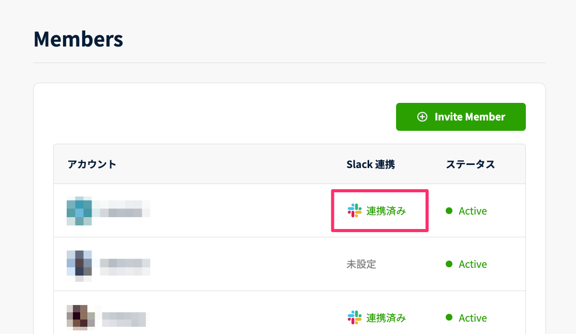576x334 pixels.
Task: Click the first row's Slack logo icon
Action: click(x=354, y=210)
